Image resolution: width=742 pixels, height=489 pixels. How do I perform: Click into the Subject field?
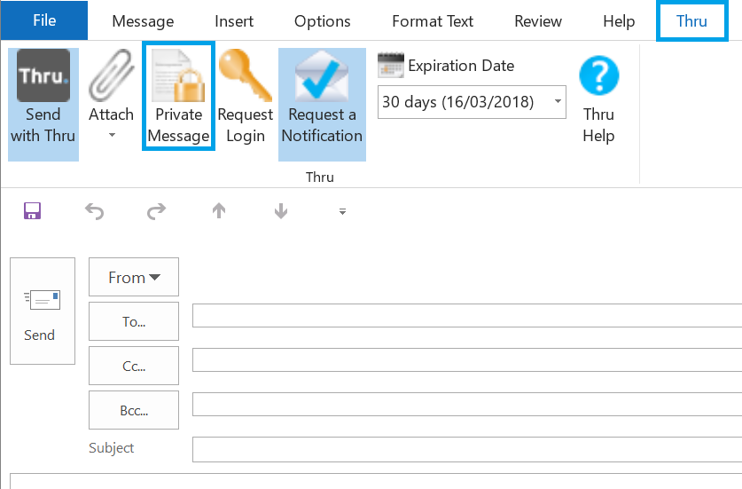[x=467, y=449]
